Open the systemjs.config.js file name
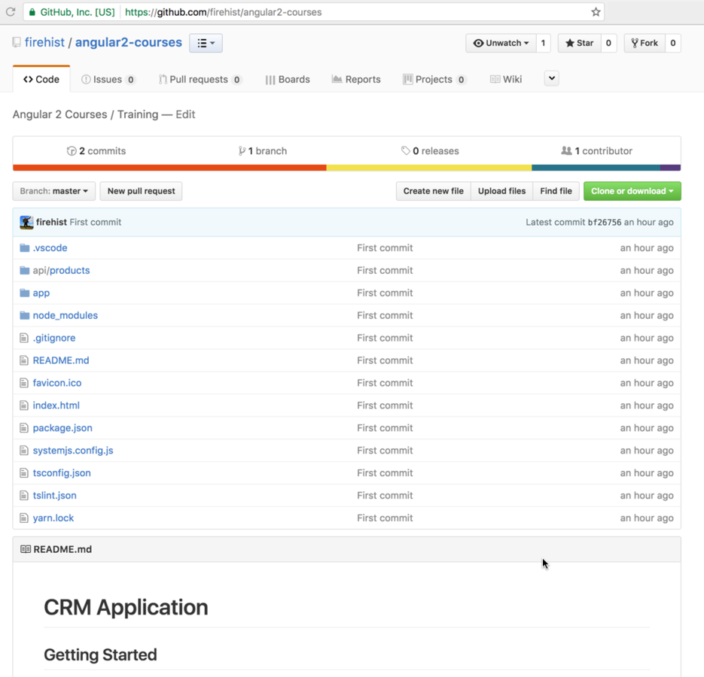This screenshot has height=677, width=704. 73,450
